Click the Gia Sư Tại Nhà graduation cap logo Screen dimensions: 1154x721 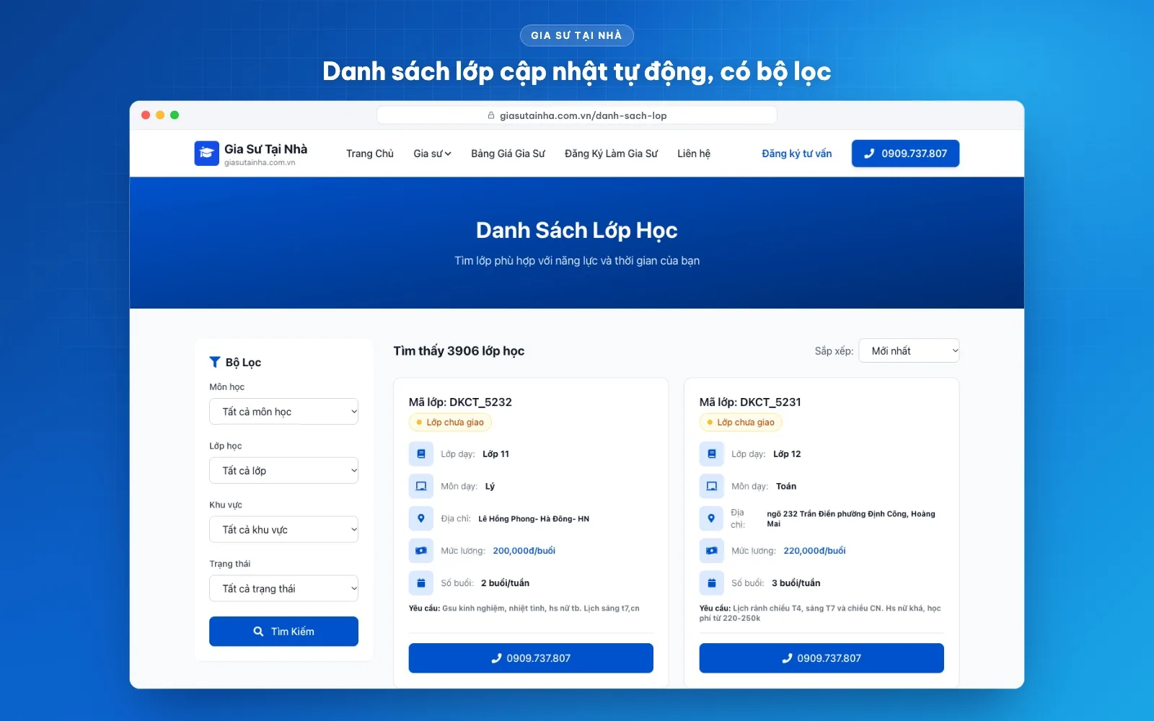206,153
